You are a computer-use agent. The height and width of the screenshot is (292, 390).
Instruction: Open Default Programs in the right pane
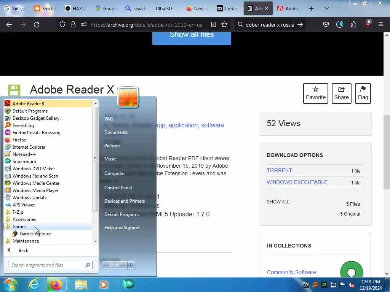121,214
